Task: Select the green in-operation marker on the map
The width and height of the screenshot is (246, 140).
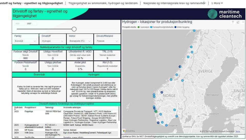Action: point(156,111)
